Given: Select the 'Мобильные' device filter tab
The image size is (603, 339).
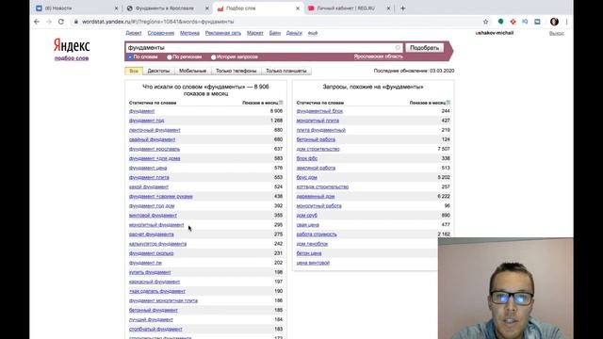Looking at the screenshot, I should [192, 71].
